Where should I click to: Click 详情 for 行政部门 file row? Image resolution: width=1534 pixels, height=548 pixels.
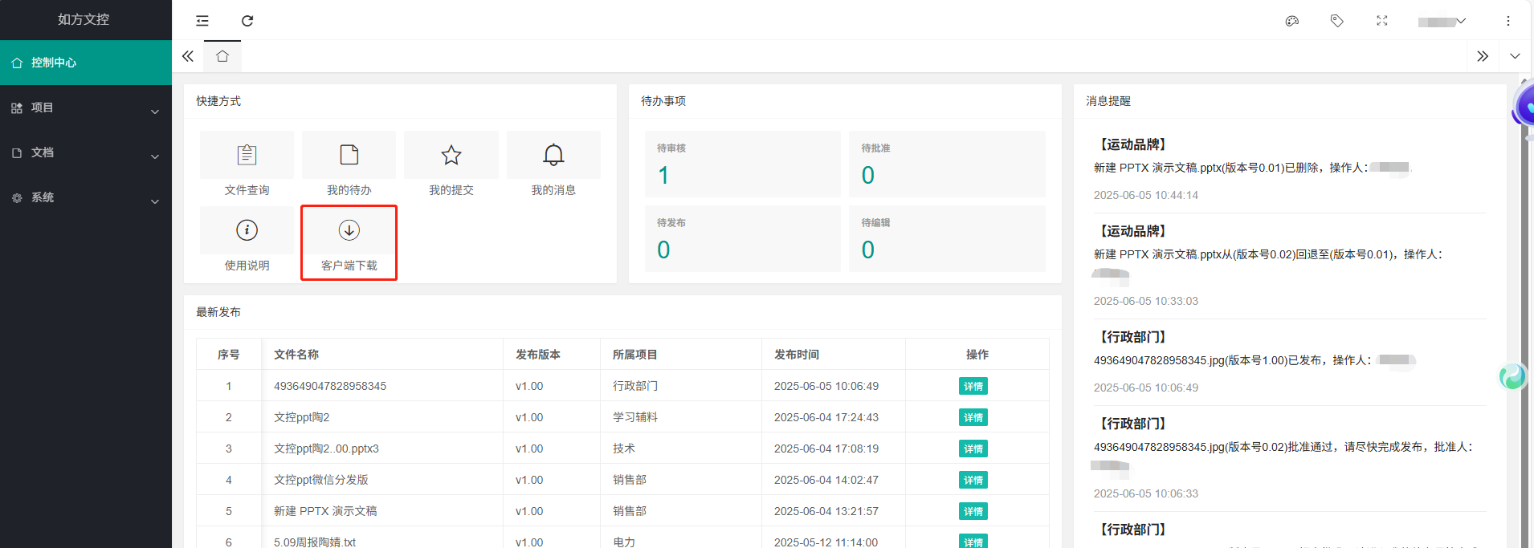973,386
